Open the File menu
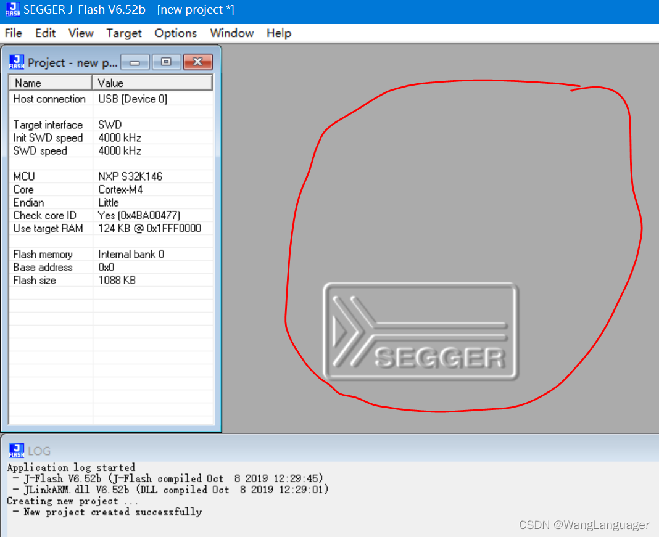The image size is (659, 537). [x=12, y=33]
